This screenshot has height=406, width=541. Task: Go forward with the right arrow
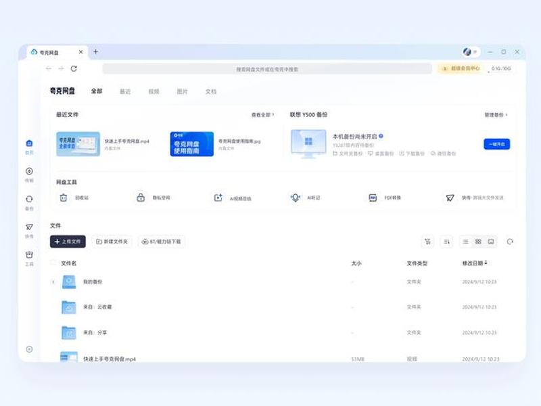[61, 69]
